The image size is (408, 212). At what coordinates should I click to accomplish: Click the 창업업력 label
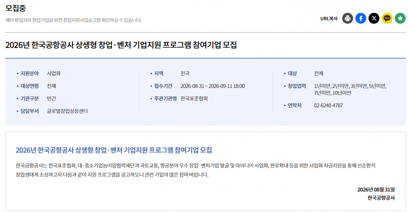coord(297,86)
